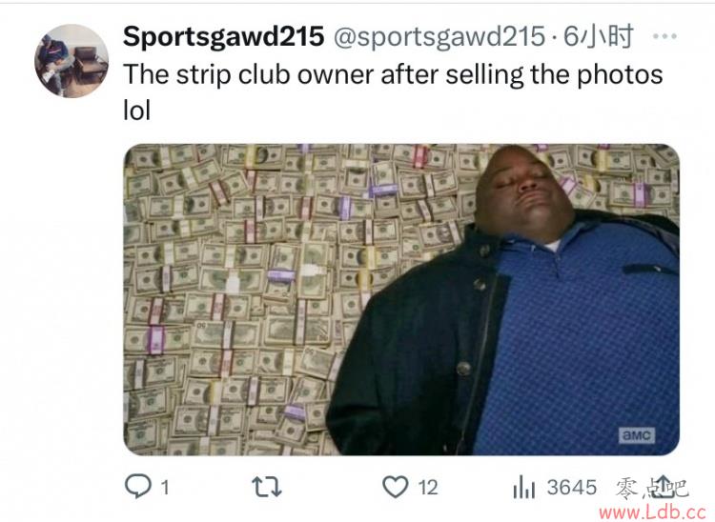Image resolution: width=715 pixels, height=522 pixels.
Task: Click the word lol in the tweet
Action: (x=136, y=110)
